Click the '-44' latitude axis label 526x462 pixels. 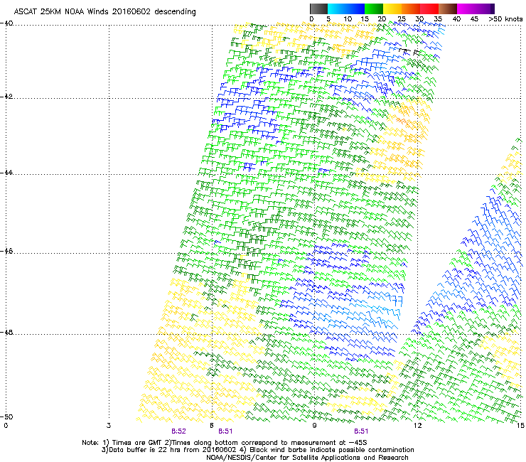(x=6, y=173)
